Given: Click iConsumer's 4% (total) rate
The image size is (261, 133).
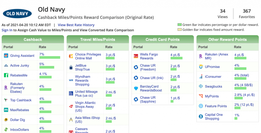Looking at the screenshot, I should 242,75.
